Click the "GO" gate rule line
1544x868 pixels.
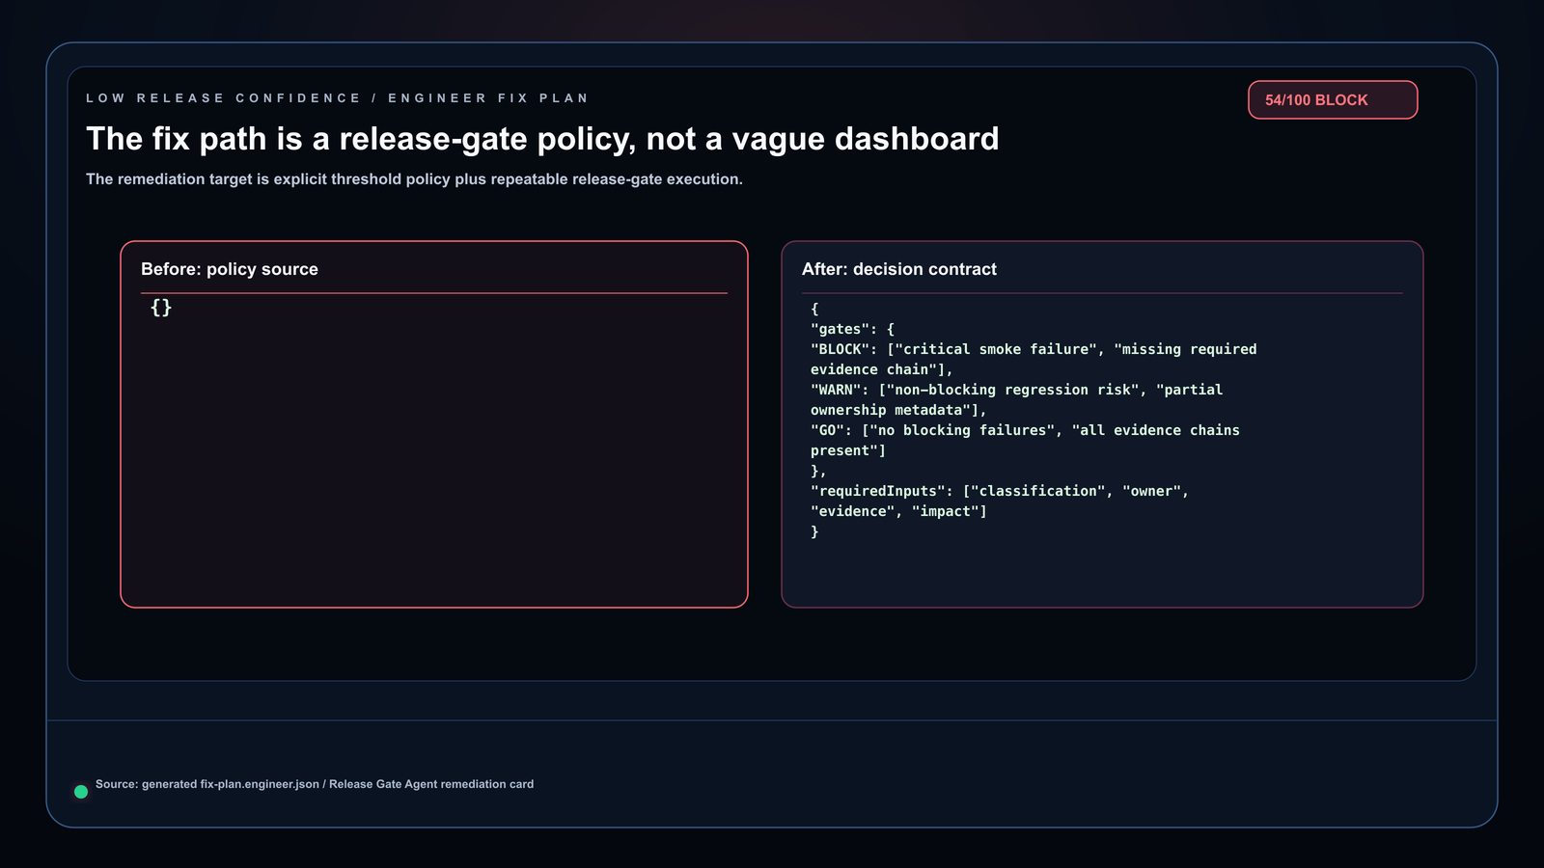(1025, 431)
